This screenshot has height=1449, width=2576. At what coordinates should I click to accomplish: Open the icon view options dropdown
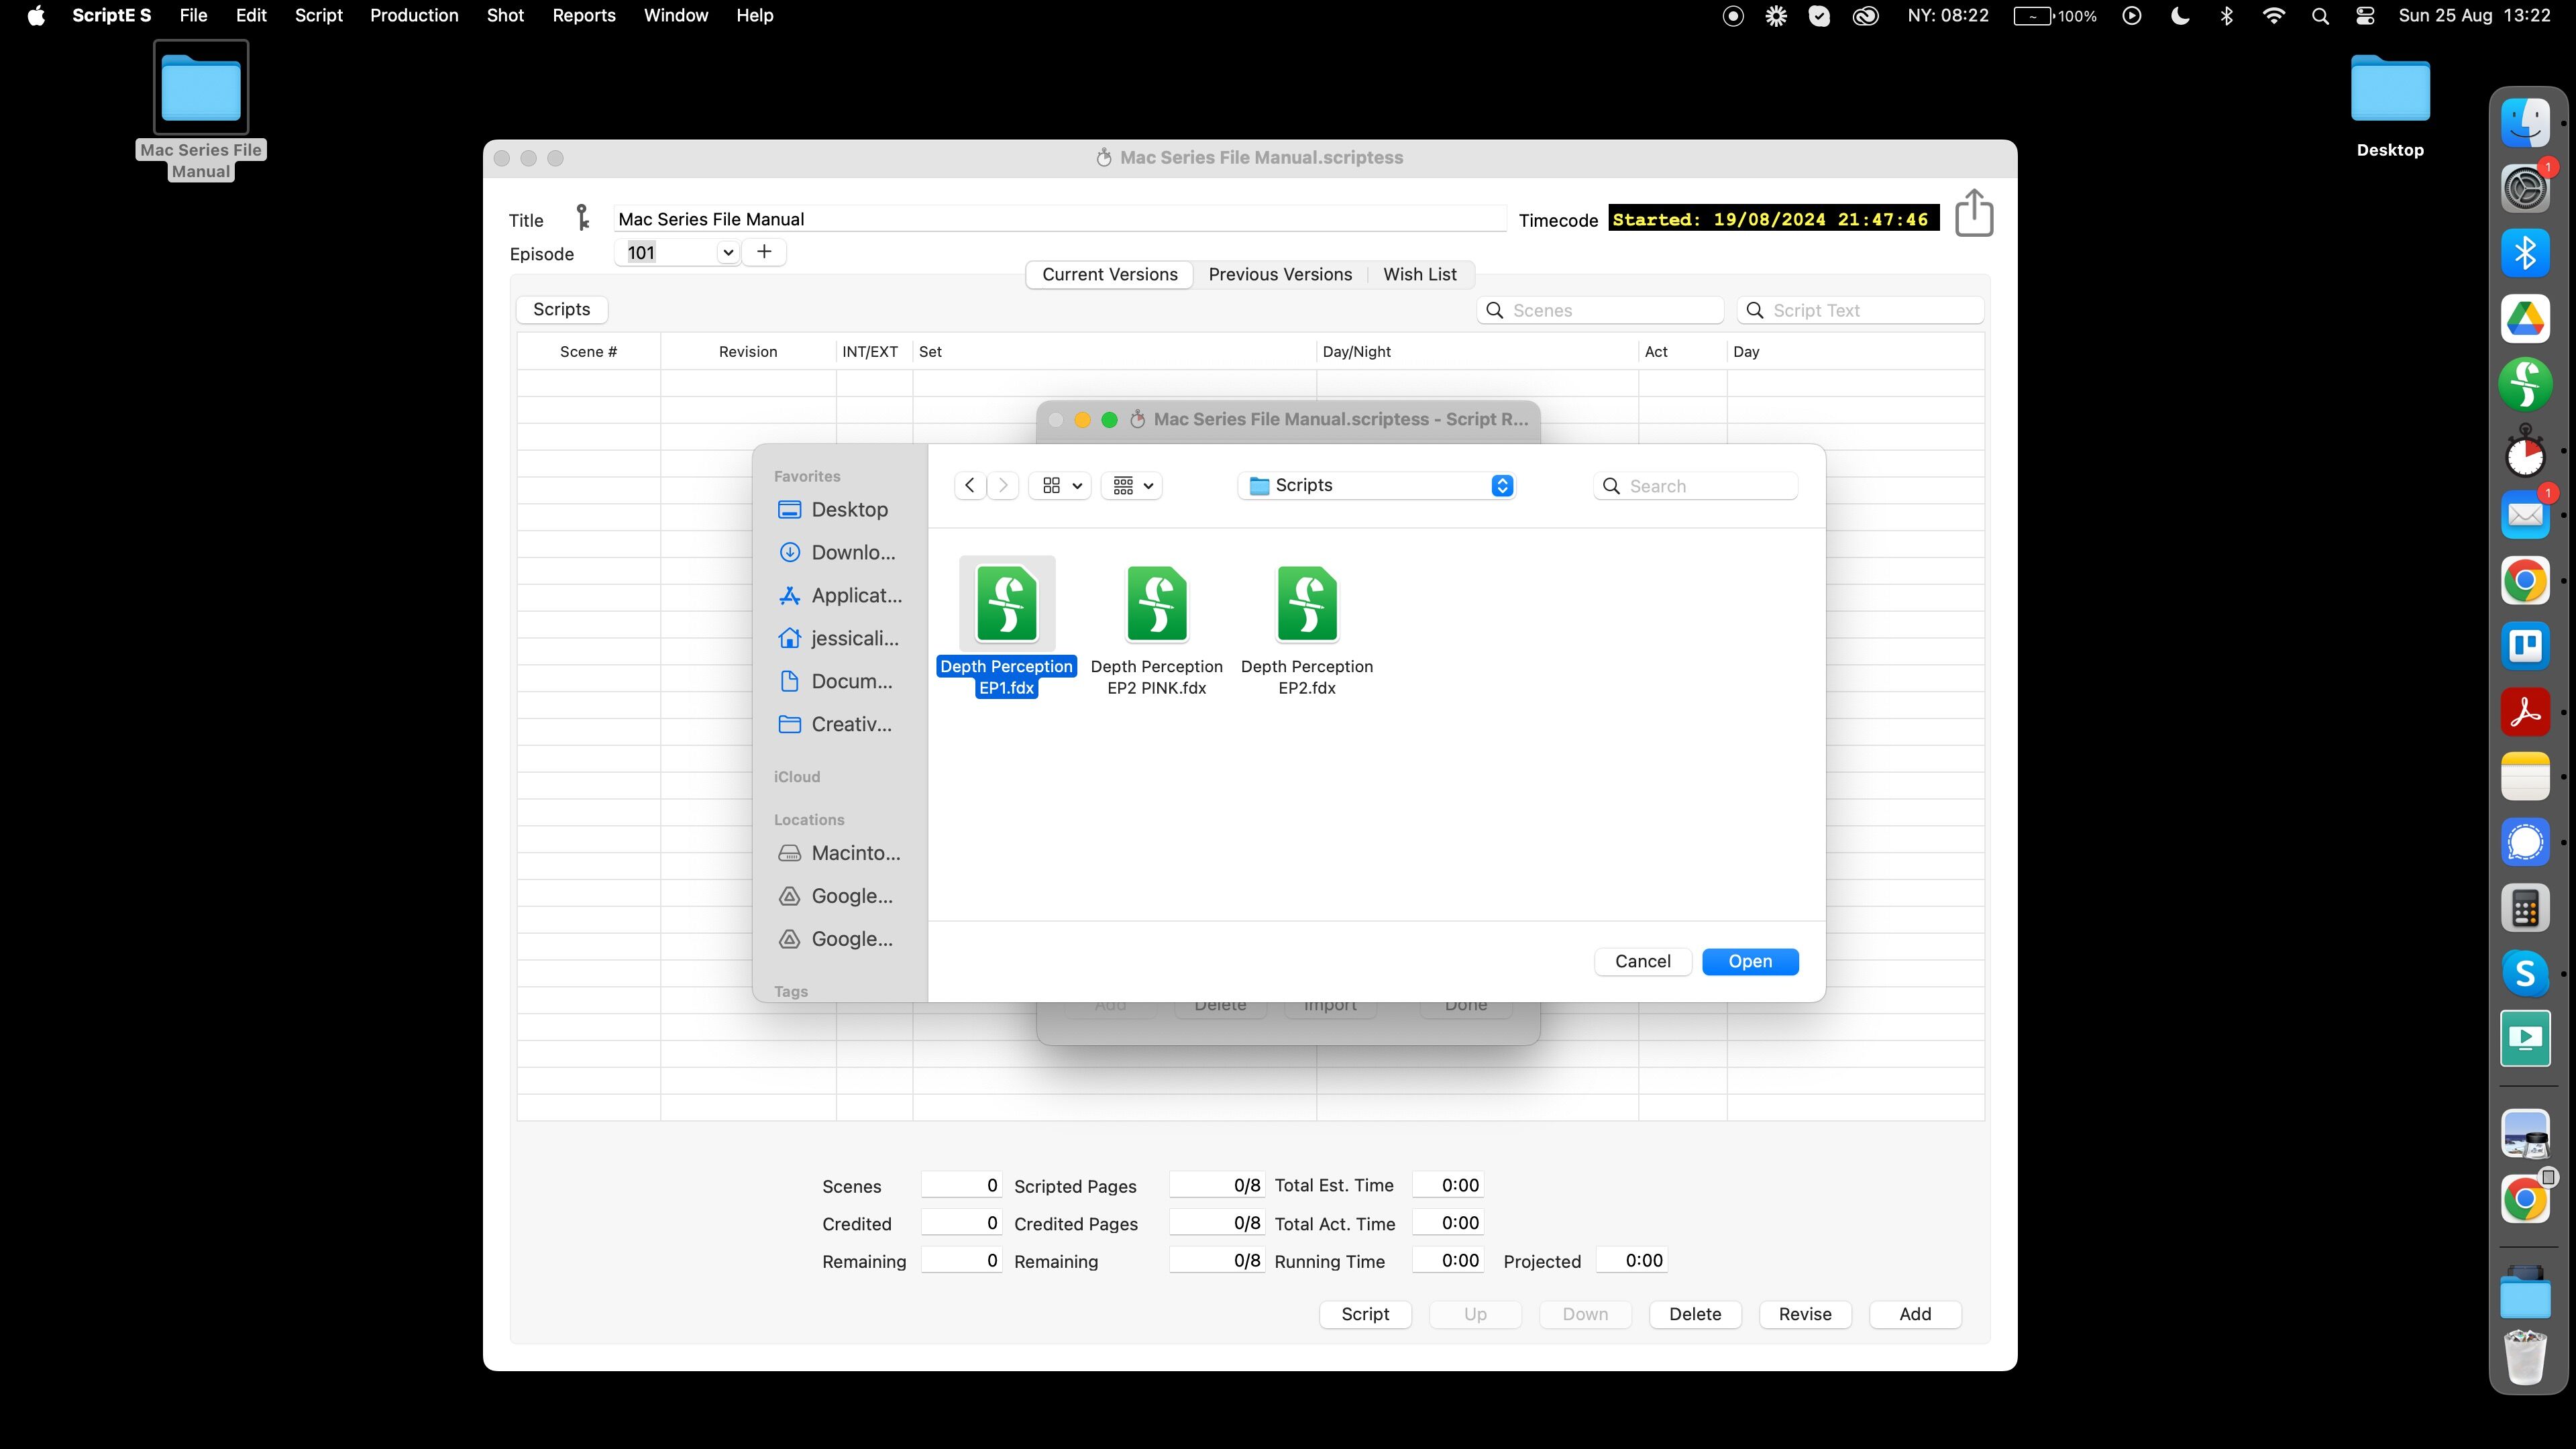point(1060,486)
